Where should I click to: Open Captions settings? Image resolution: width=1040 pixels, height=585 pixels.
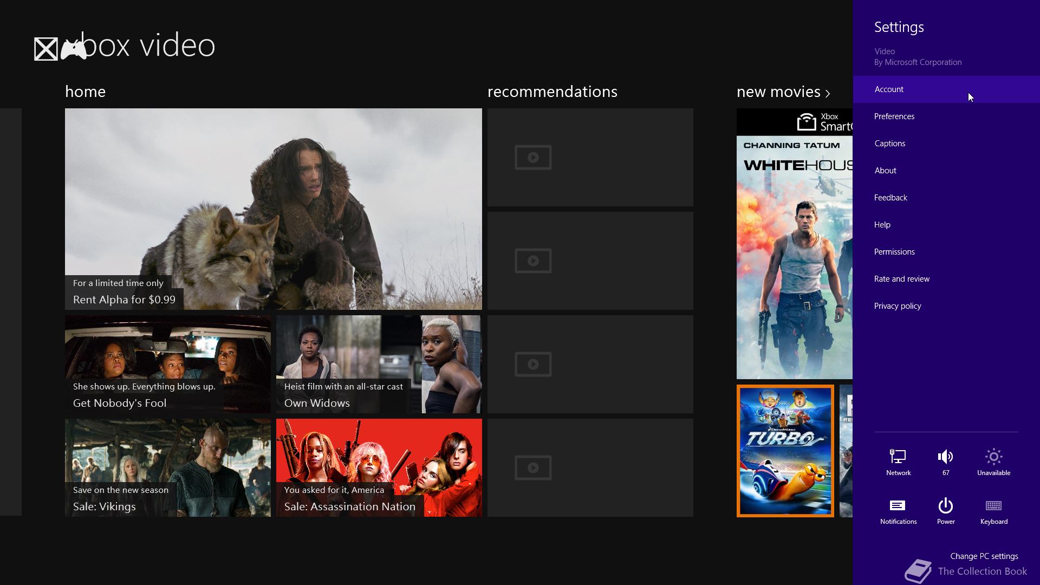pyautogui.click(x=946, y=144)
